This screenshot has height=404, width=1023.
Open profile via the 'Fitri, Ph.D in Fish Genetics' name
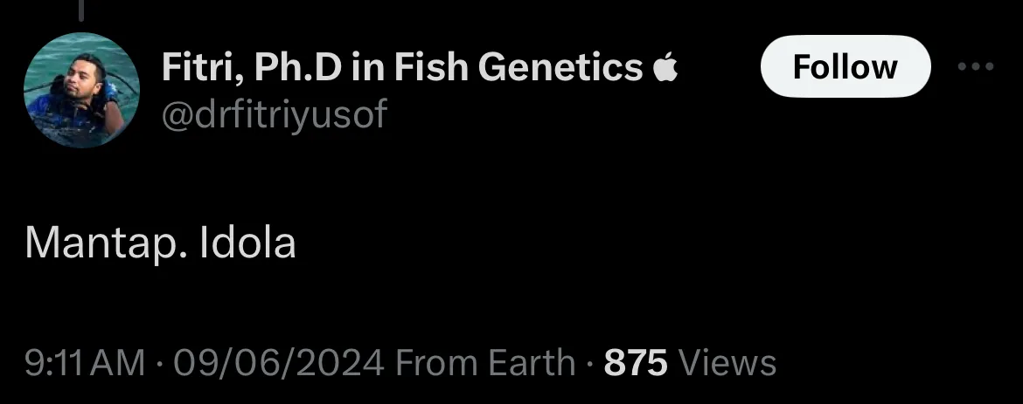402,67
